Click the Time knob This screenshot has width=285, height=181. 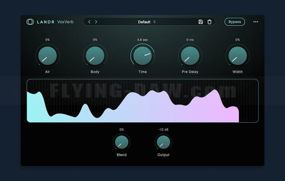click(142, 56)
